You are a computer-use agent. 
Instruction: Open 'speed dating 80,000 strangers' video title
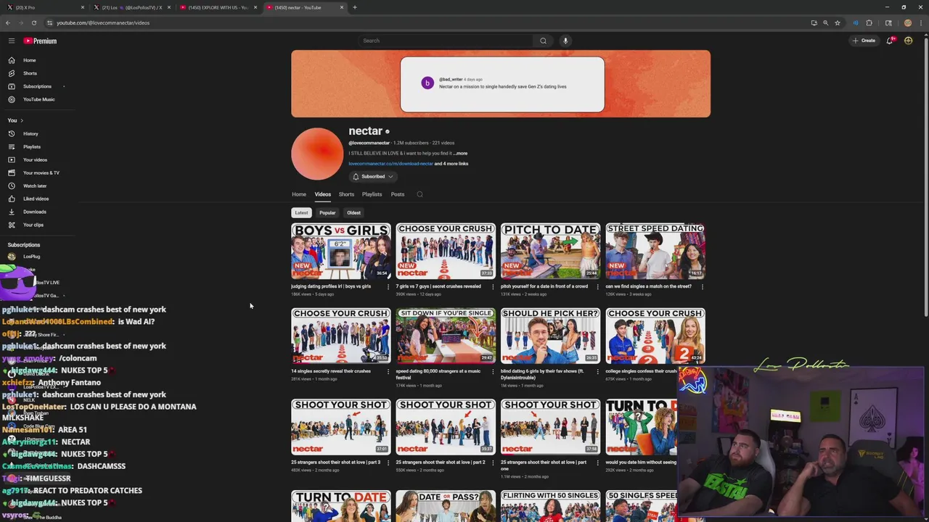click(438, 374)
